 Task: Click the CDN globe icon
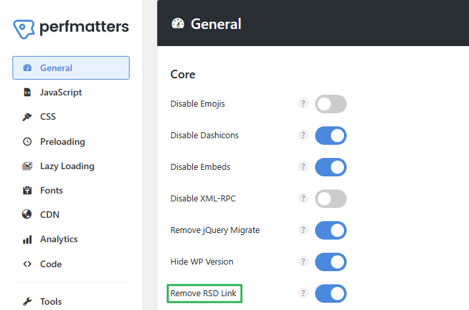(27, 215)
